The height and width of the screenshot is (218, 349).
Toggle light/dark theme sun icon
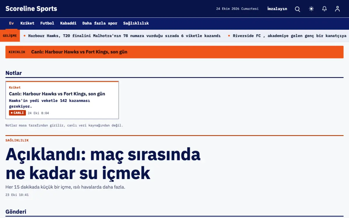coord(311,9)
